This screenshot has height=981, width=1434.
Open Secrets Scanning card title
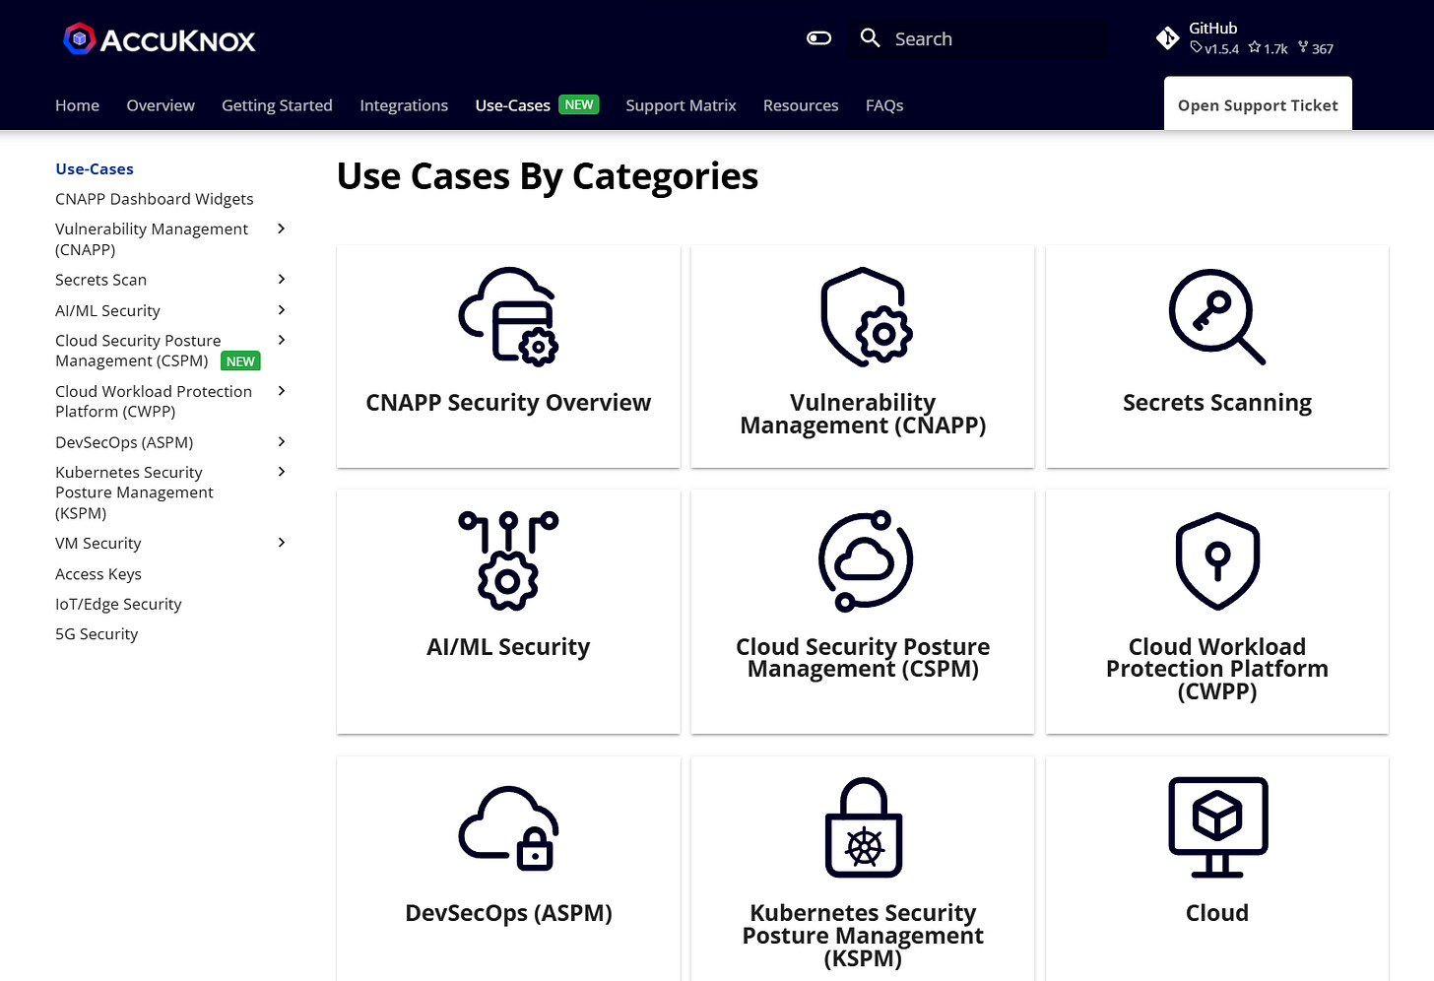[x=1217, y=403]
